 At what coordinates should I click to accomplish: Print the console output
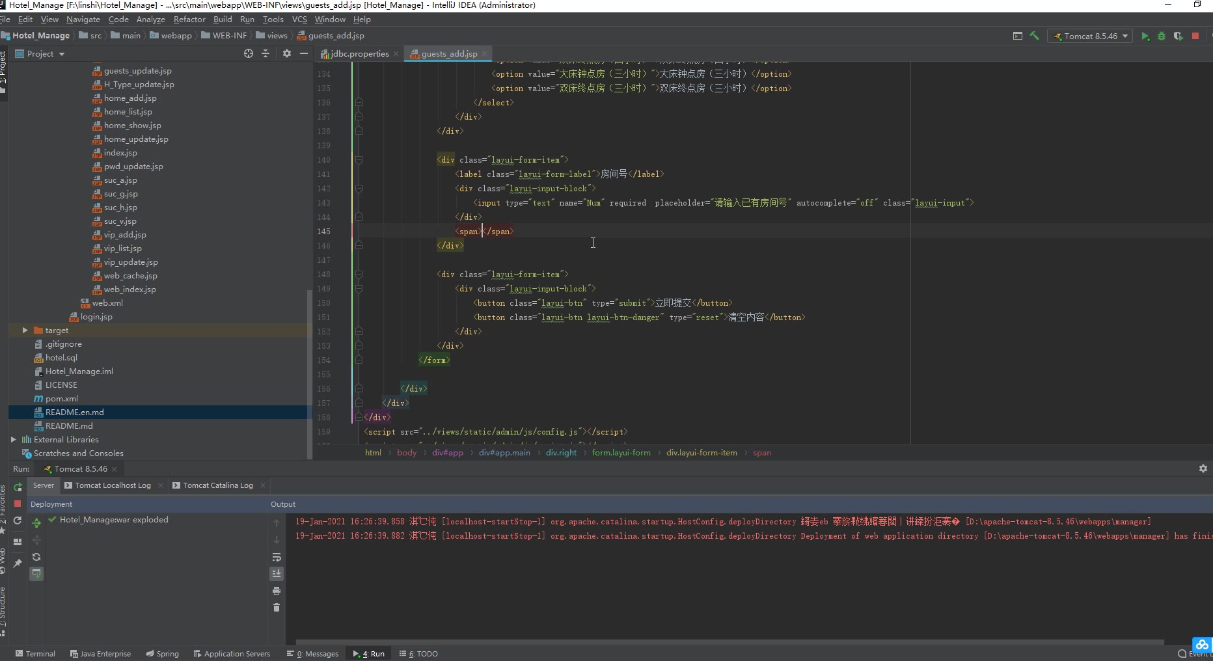coord(277,591)
